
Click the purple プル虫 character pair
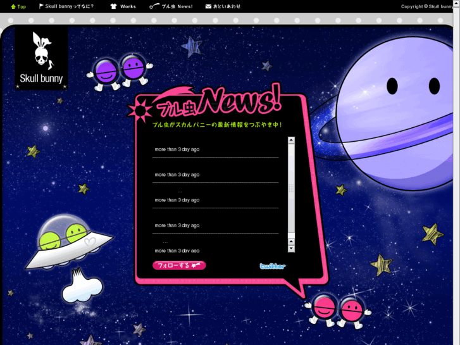tap(120, 72)
